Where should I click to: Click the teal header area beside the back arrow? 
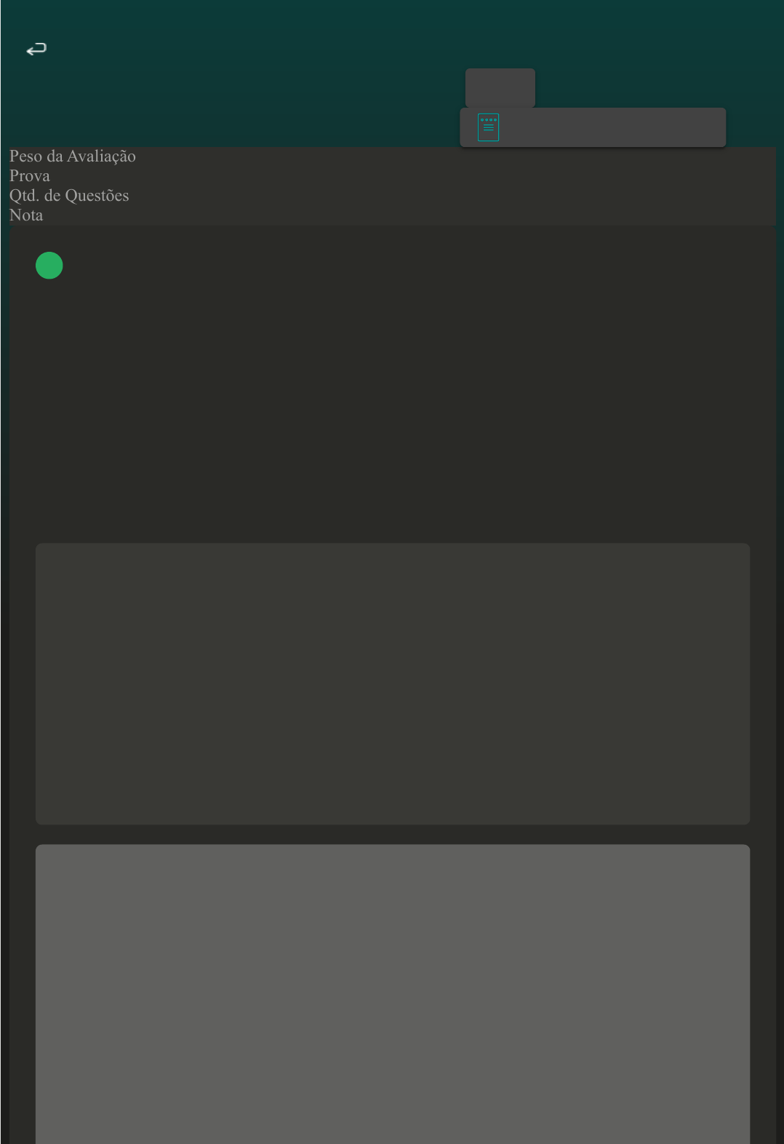[x=218, y=49]
